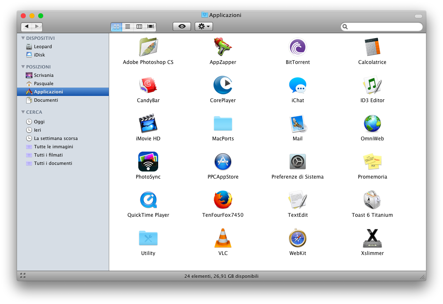The image size is (443, 304).
Task: Select Applicazioni in the sidebar
Action: (63, 92)
